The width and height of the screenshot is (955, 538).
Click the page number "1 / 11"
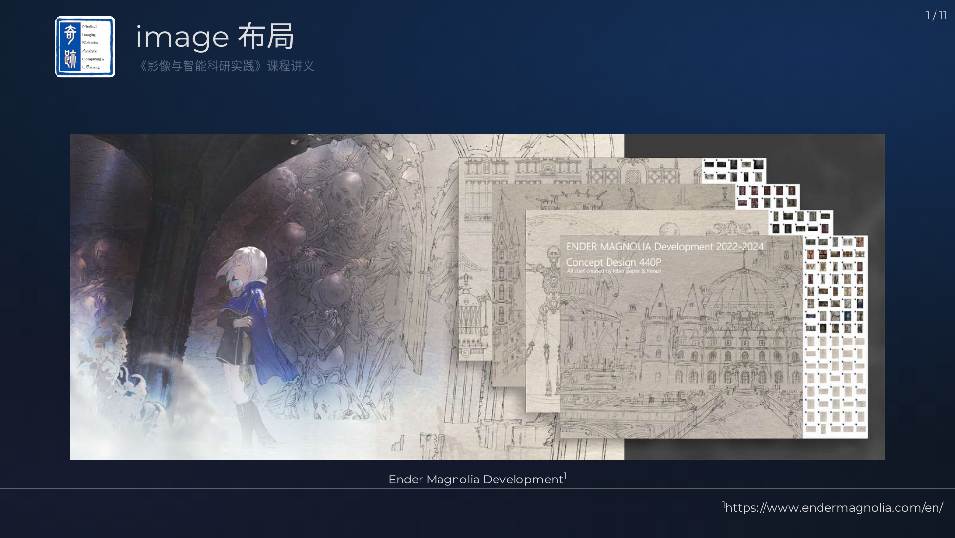[936, 16]
